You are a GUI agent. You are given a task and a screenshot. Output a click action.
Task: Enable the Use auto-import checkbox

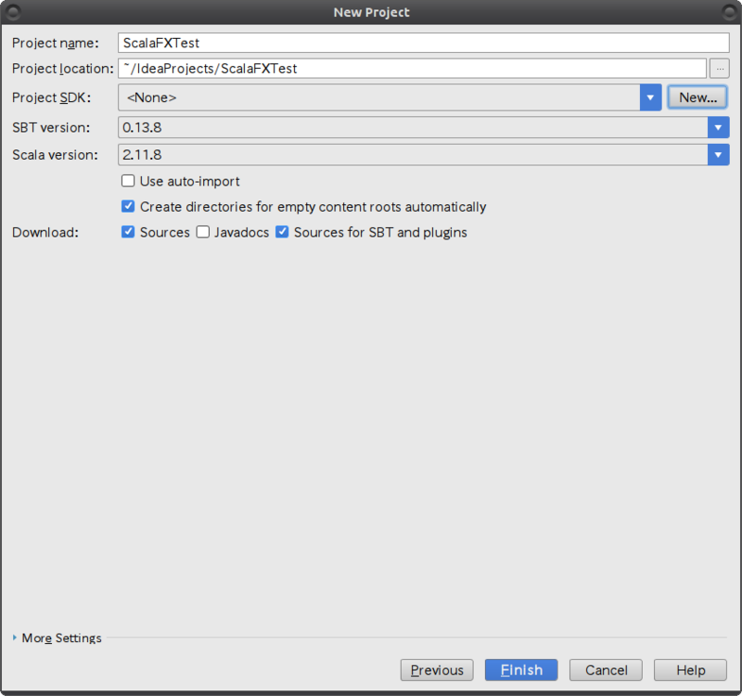[x=127, y=180]
